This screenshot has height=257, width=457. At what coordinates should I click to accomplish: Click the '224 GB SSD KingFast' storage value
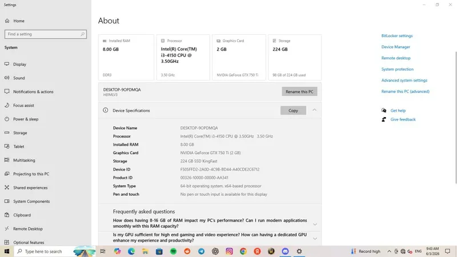click(x=198, y=161)
